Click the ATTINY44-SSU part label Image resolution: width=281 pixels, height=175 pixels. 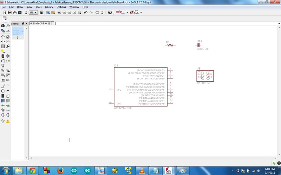123,108
